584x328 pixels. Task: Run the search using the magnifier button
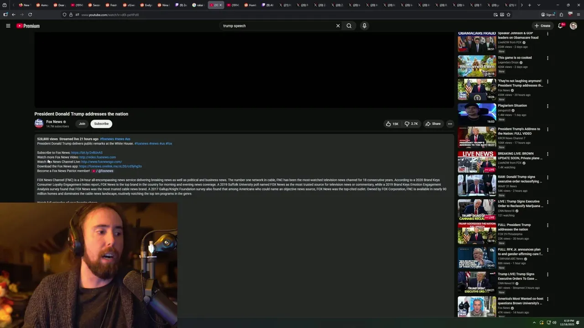pyautogui.click(x=349, y=26)
